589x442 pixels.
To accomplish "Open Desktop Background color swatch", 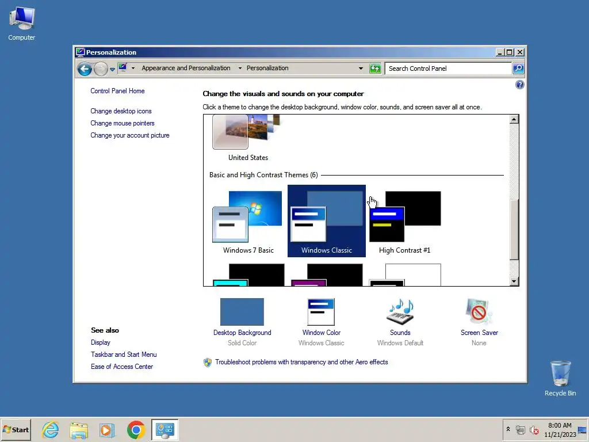I will [242, 311].
